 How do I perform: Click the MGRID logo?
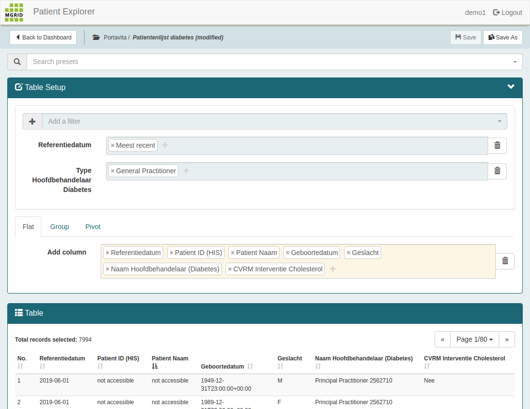[14, 13]
